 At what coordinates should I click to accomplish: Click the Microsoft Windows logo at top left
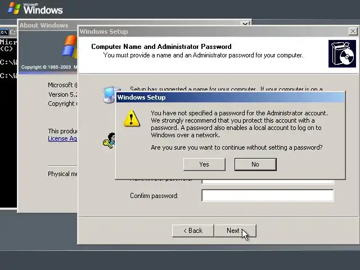pyautogui.click(x=35, y=8)
